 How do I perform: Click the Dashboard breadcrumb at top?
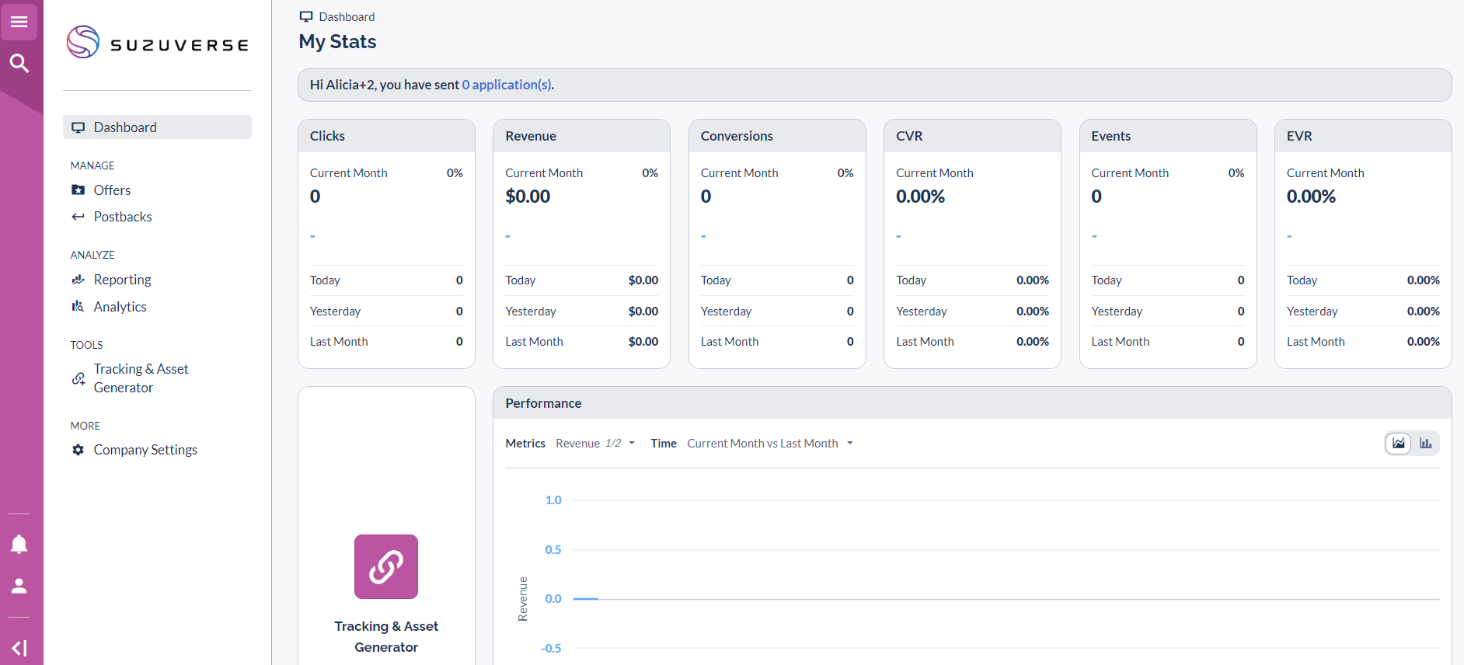pos(346,17)
